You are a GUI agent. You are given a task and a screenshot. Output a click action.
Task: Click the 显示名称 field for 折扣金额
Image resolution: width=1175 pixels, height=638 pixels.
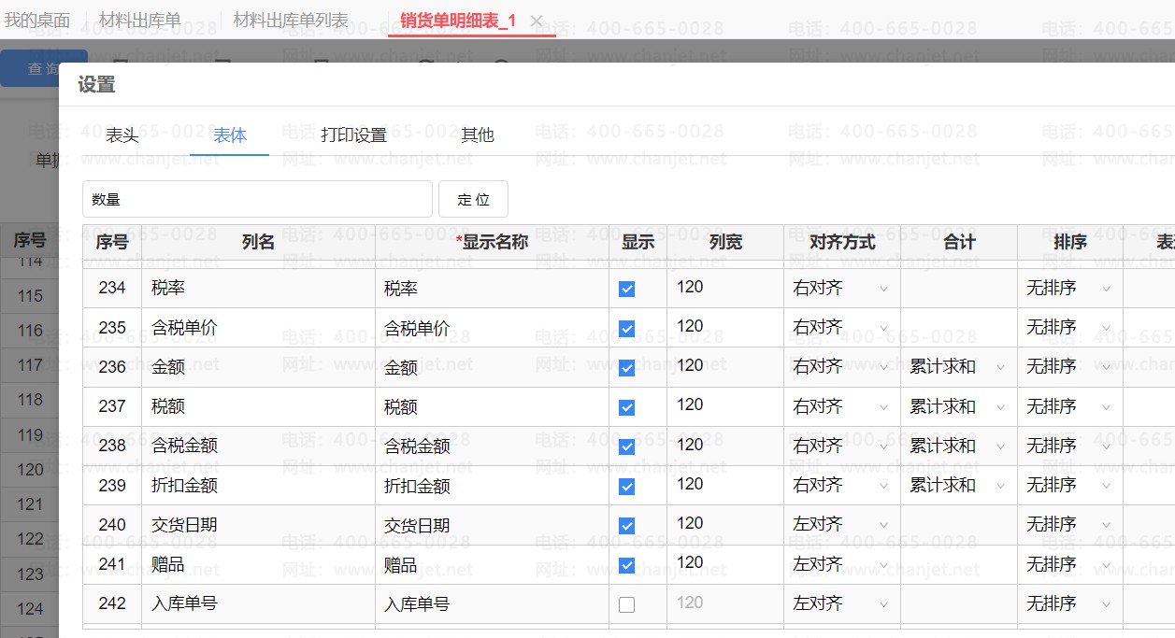[491, 486]
